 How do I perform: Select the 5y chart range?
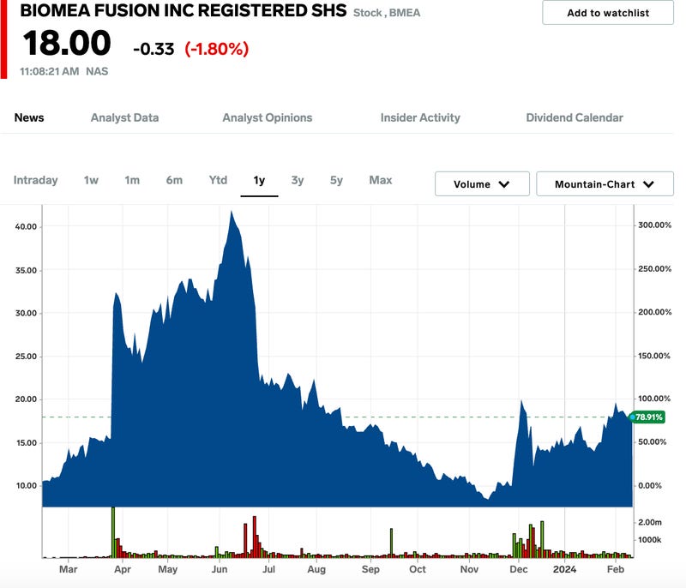pyautogui.click(x=336, y=180)
